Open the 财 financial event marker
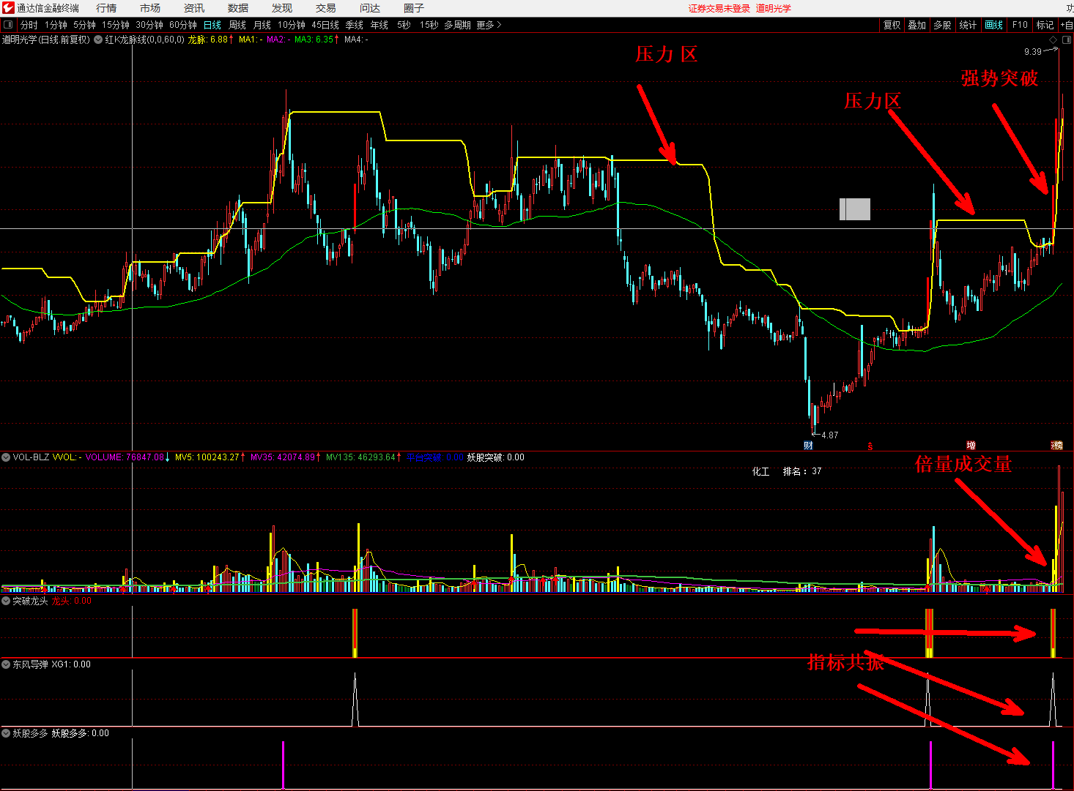 pos(808,445)
